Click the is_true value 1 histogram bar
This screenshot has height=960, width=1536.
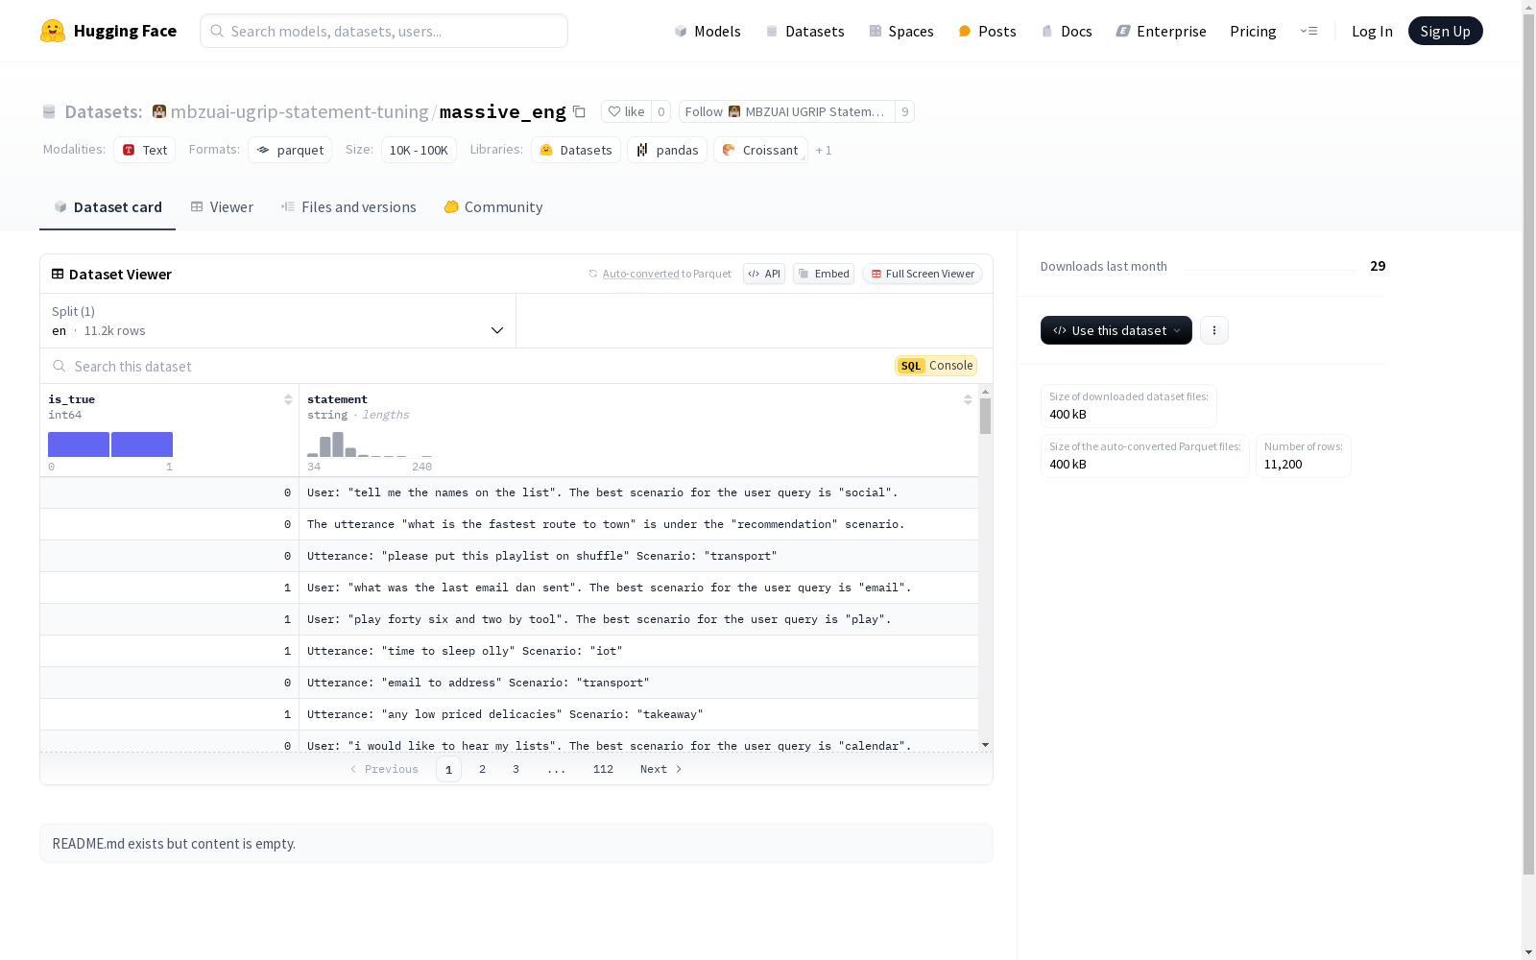142,444
